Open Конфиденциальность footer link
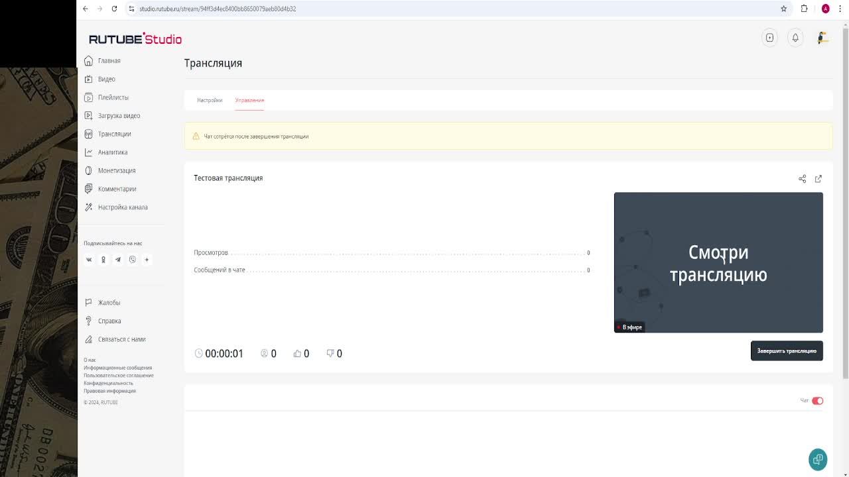 click(108, 383)
